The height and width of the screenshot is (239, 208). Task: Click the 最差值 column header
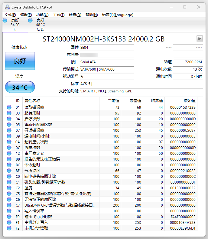(132, 101)
